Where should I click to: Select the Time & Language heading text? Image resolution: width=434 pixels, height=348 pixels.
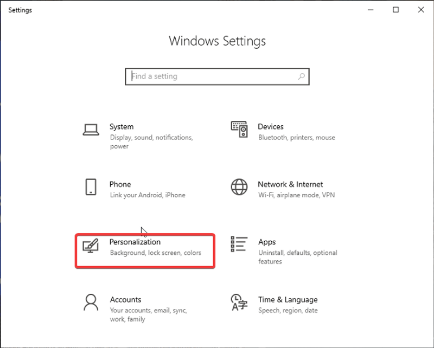(x=288, y=300)
